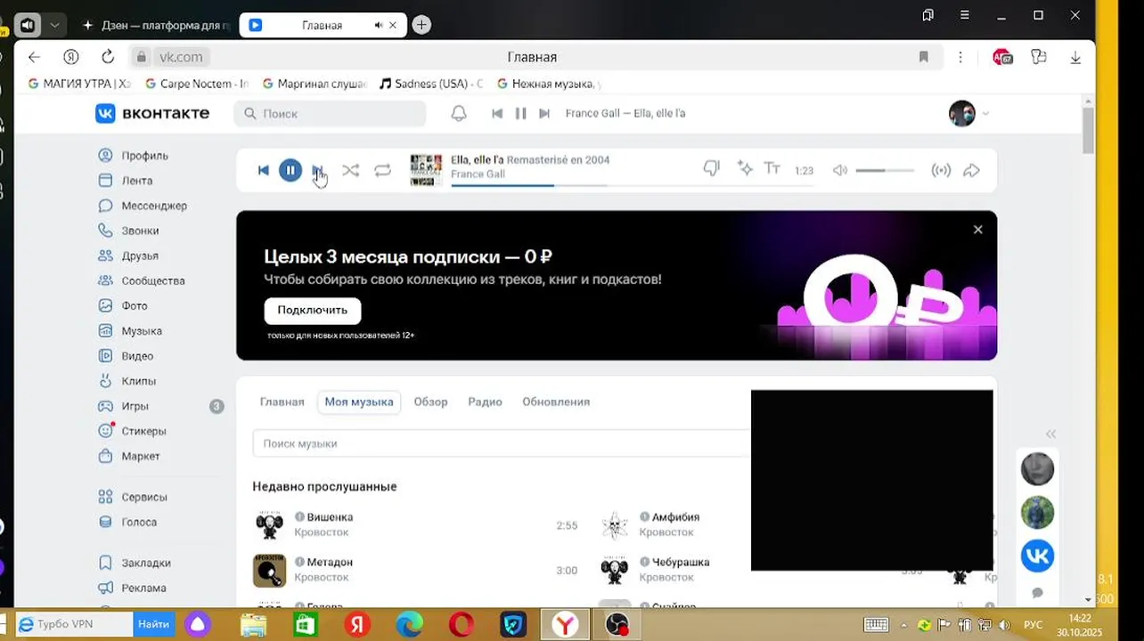The height and width of the screenshot is (641, 1144).
Task: Click the Поиск музыки field
Action: pyautogui.click(x=502, y=443)
